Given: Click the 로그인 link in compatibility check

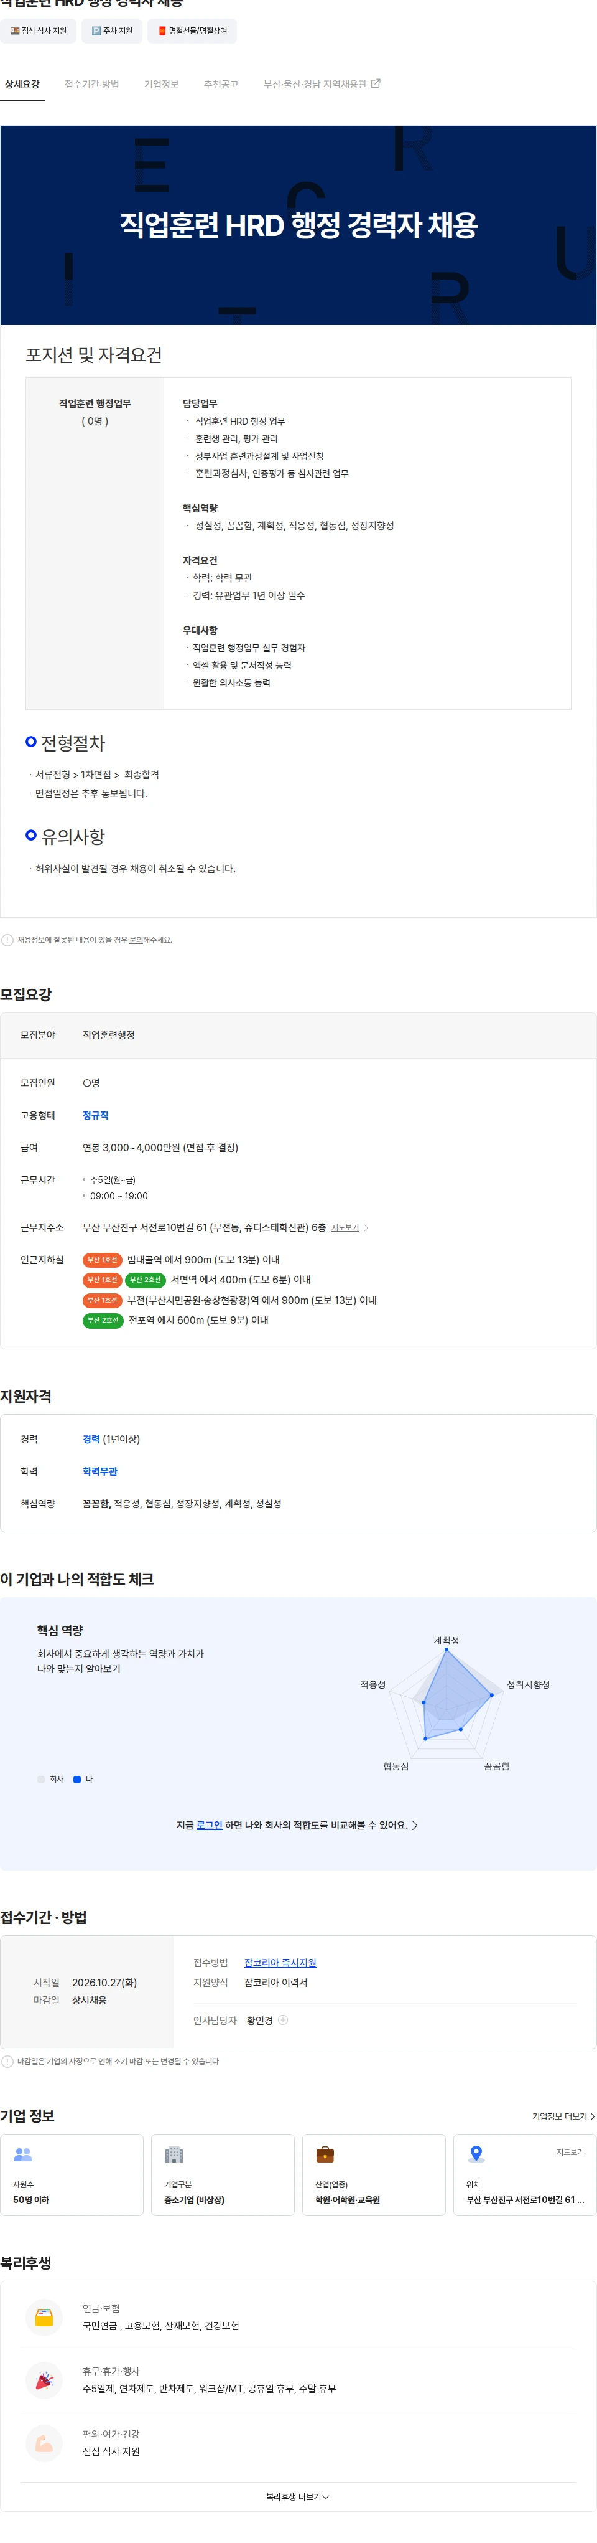Looking at the screenshot, I should point(209,1825).
